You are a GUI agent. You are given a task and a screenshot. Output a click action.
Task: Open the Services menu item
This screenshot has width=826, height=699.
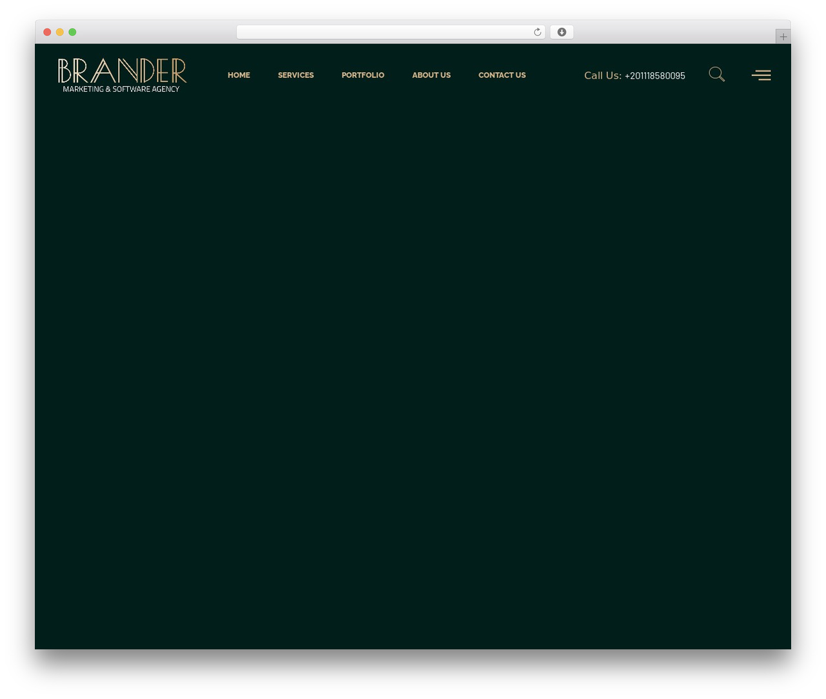296,75
